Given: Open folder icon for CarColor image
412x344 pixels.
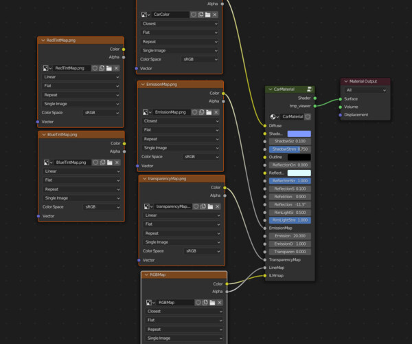Looking at the screenshot, I should [x=207, y=14].
